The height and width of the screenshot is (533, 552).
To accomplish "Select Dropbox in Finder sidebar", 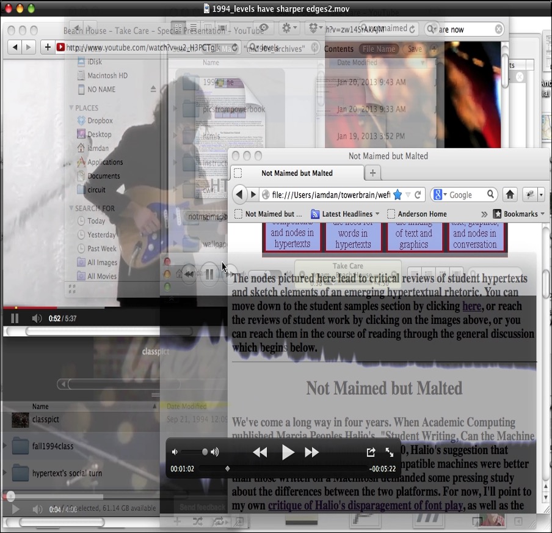I will (95, 120).
